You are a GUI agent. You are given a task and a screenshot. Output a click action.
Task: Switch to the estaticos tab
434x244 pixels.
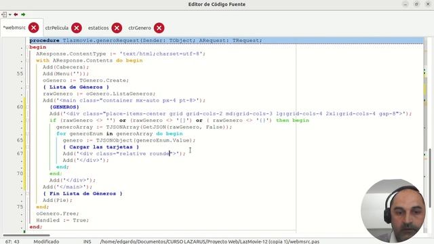(x=98, y=28)
